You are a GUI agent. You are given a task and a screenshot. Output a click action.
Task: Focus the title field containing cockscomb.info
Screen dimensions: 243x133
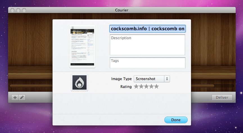[147, 29]
